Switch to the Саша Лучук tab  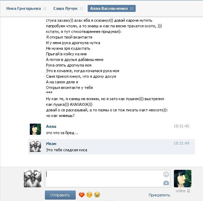coord(65,8)
